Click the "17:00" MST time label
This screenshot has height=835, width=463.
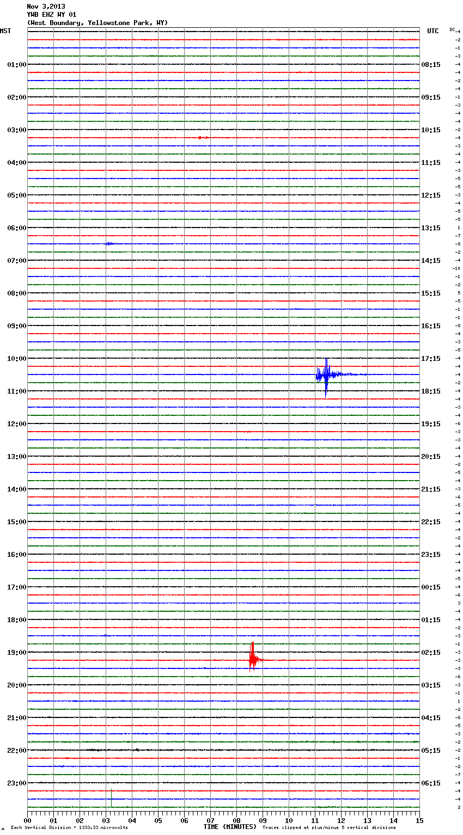click(x=17, y=587)
